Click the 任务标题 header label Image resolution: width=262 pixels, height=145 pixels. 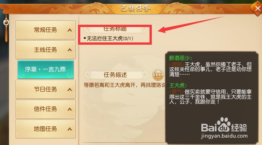[x=115, y=29]
